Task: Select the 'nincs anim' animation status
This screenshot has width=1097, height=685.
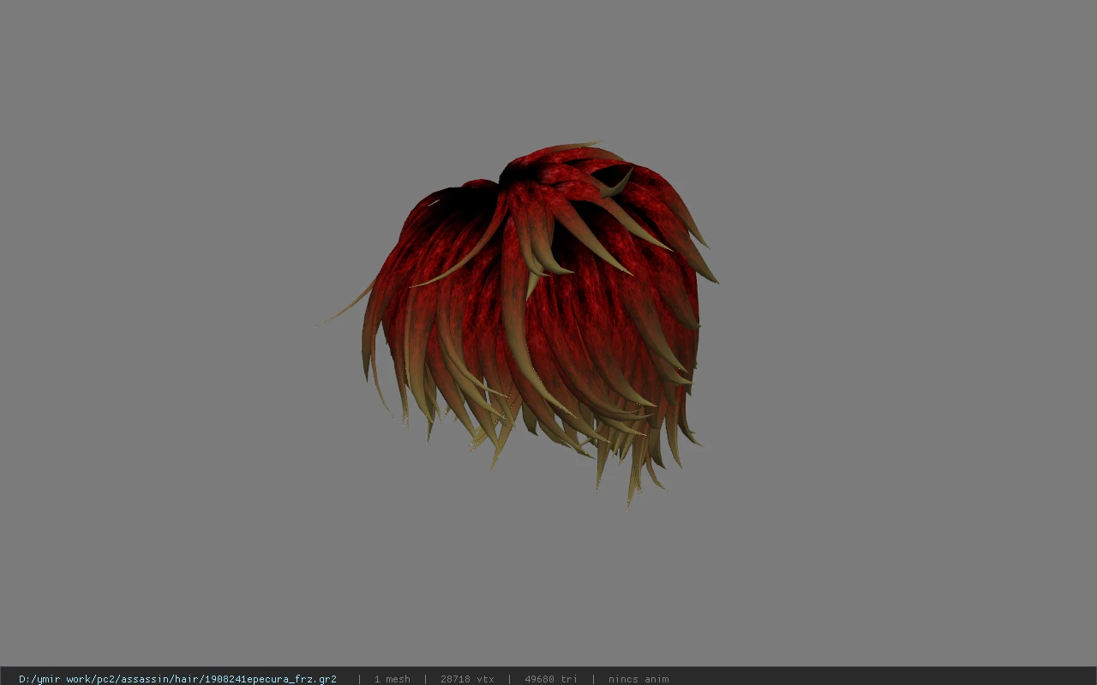Action: (638, 679)
